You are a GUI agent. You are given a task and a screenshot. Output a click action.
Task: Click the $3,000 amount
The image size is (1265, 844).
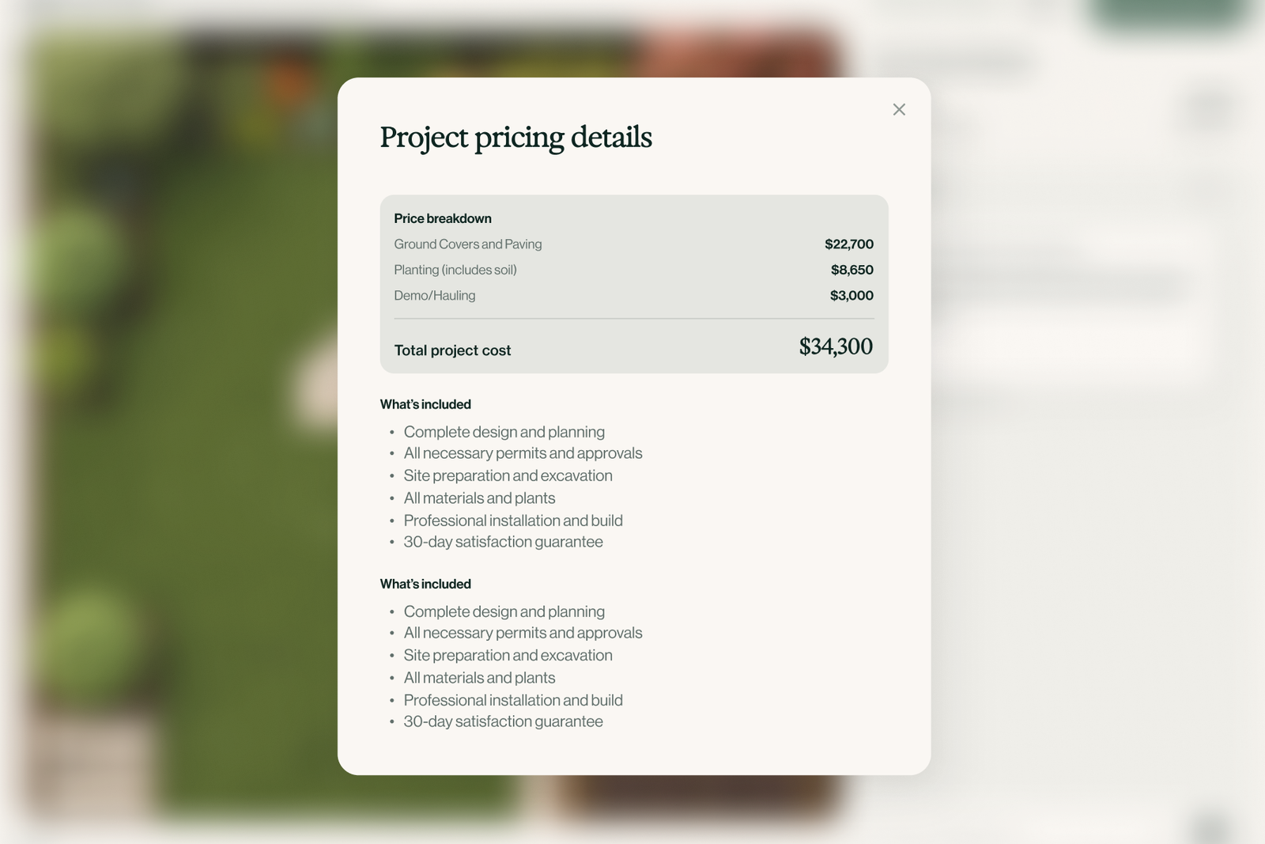(852, 295)
